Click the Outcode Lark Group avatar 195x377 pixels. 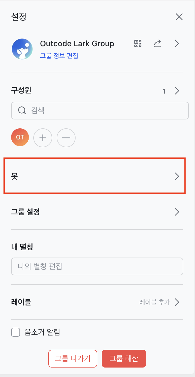pyautogui.click(x=22, y=49)
